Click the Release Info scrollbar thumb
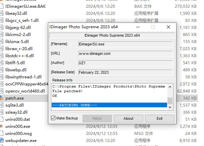Screen dimensions: 204x146 [170, 101]
